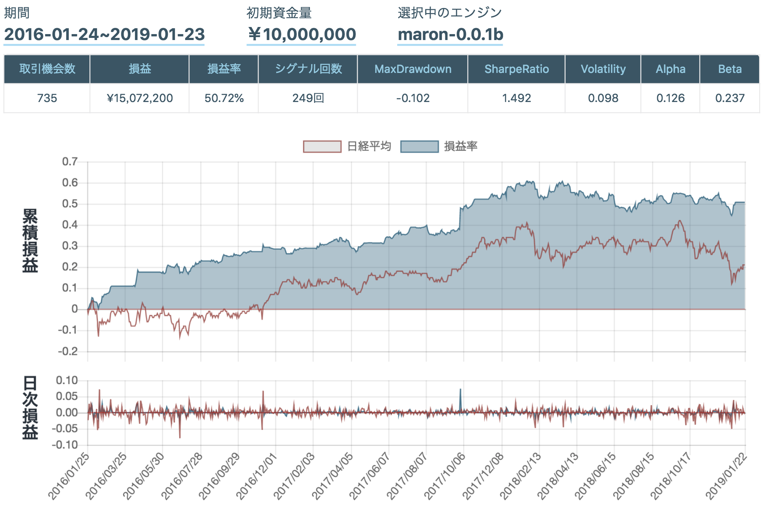This screenshot has height=521, width=765.
Task: Click the MaxDrawdown column header
Action: tap(412, 69)
